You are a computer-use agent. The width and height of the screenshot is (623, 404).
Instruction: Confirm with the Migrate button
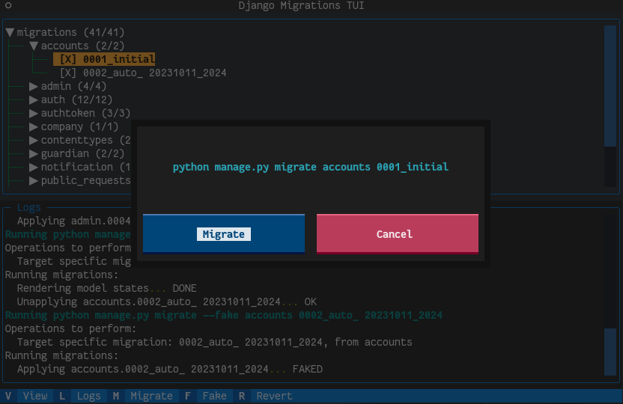pos(224,233)
